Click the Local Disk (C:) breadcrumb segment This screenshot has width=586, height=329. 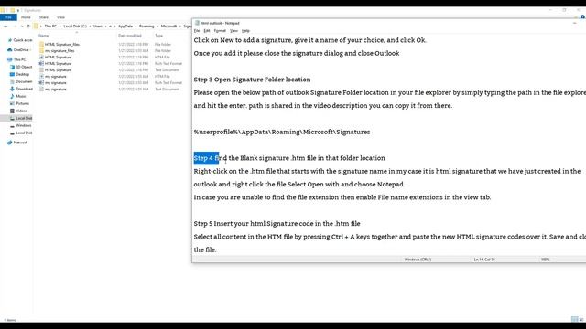pos(75,27)
